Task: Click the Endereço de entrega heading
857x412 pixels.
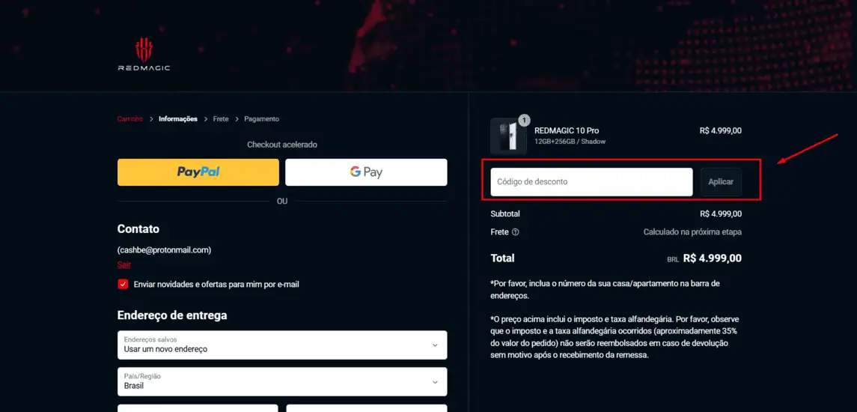Action: click(172, 315)
